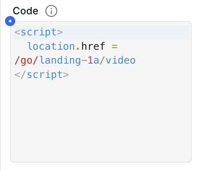
Task: Place cursor in the closing </script> tag
Action: [42, 75]
